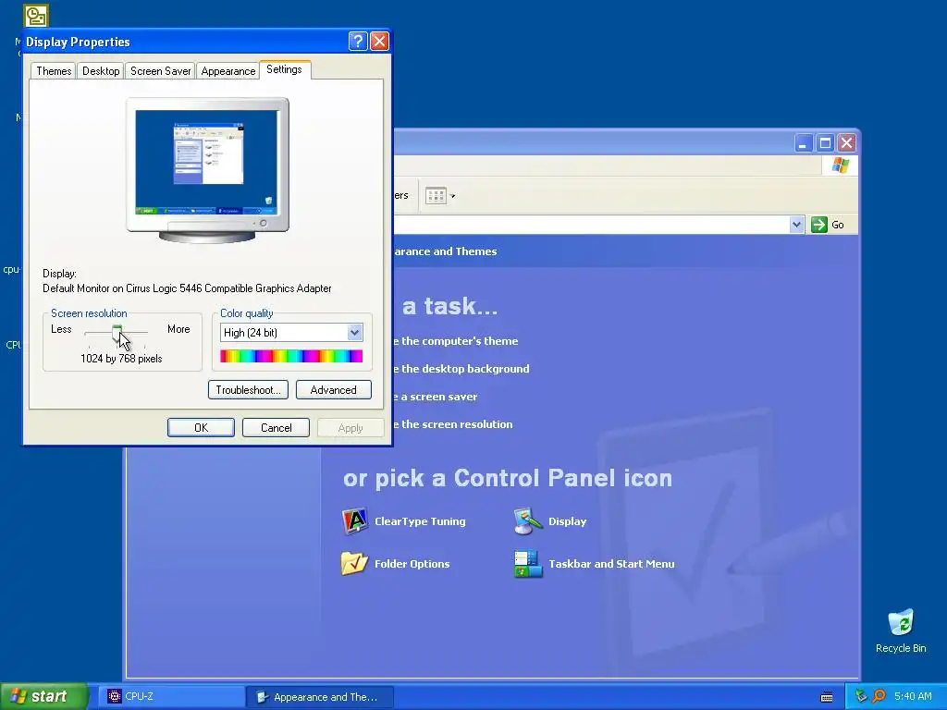
Task: Click the 'the computer's theme' task link
Action: coord(456,341)
